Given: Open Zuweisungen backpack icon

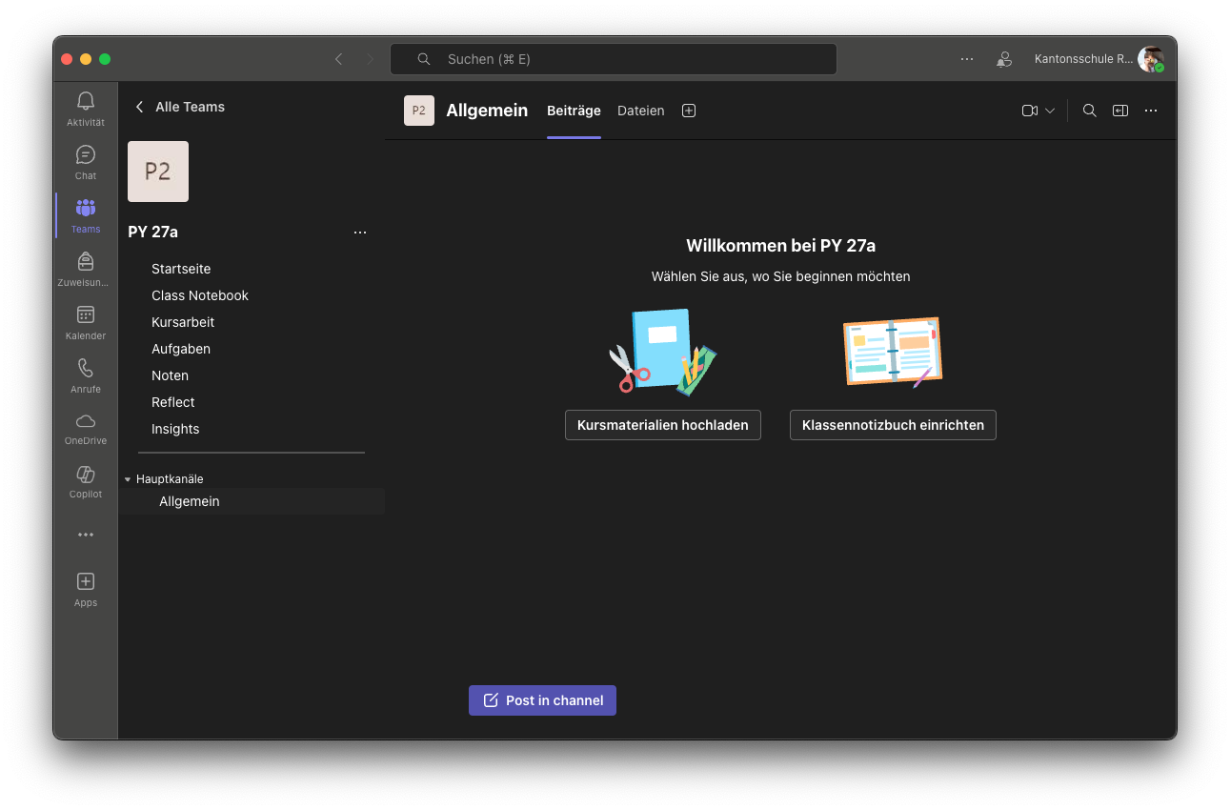Looking at the screenshot, I should coord(86,261).
